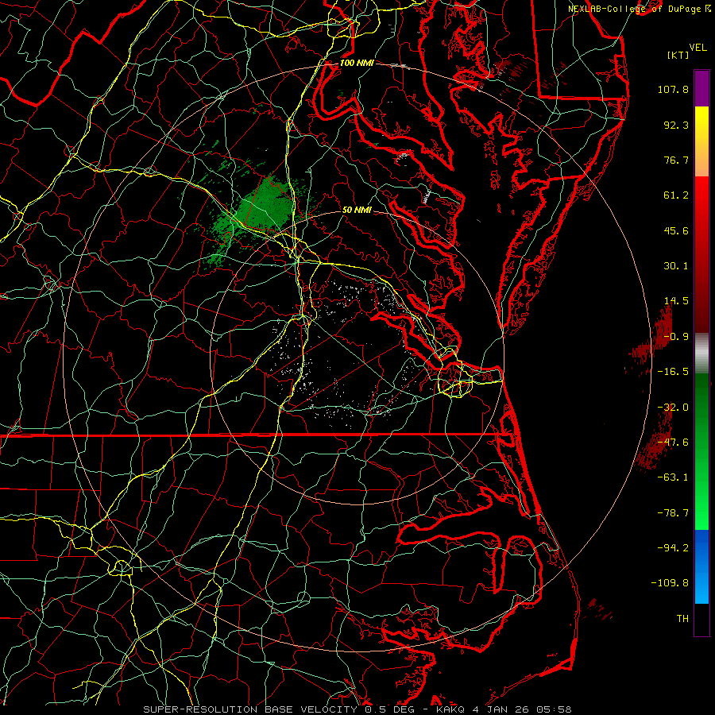715x715 pixels.
Task: Pick the -16.5 scale value
Action: 673,372
